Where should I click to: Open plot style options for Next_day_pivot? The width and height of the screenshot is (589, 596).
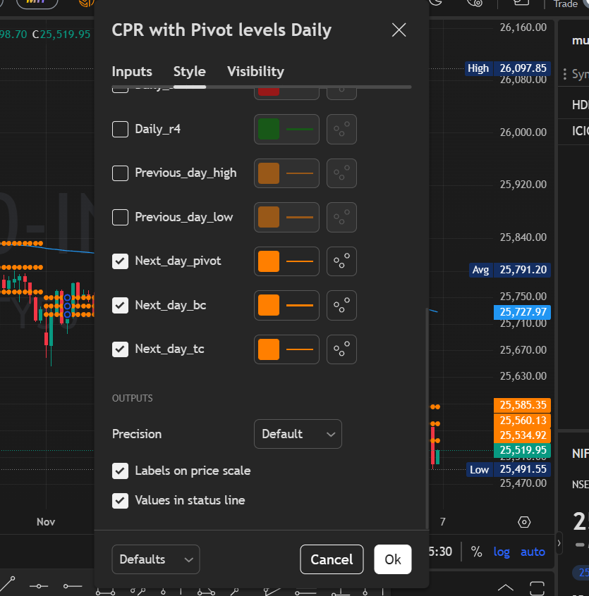coord(341,261)
